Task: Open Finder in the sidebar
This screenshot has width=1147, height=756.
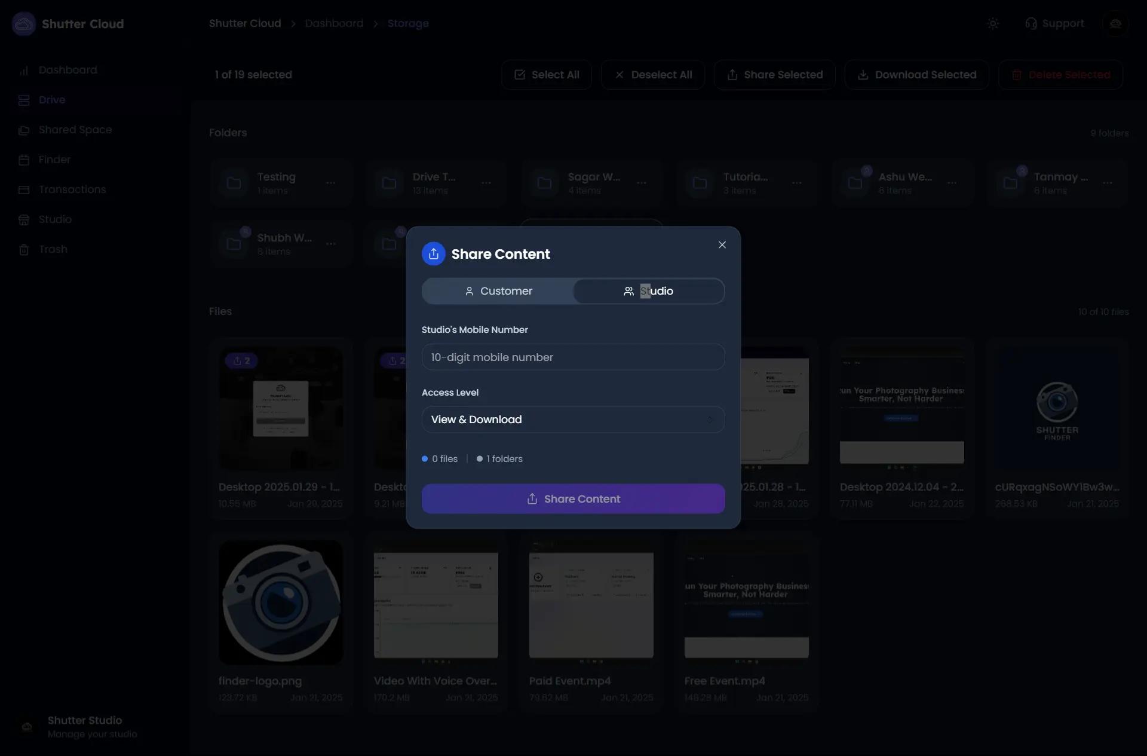Action: click(54, 160)
